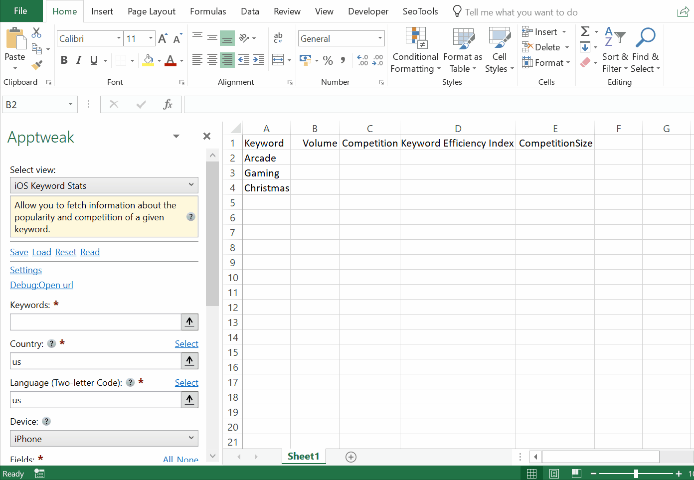
Task: Decrease font size with small A
Action: (x=177, y=38)
